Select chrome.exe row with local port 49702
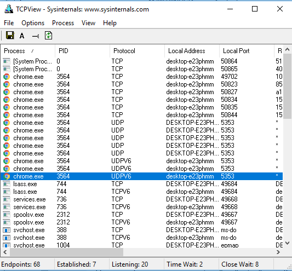The image size is (292, 271). 141,77
